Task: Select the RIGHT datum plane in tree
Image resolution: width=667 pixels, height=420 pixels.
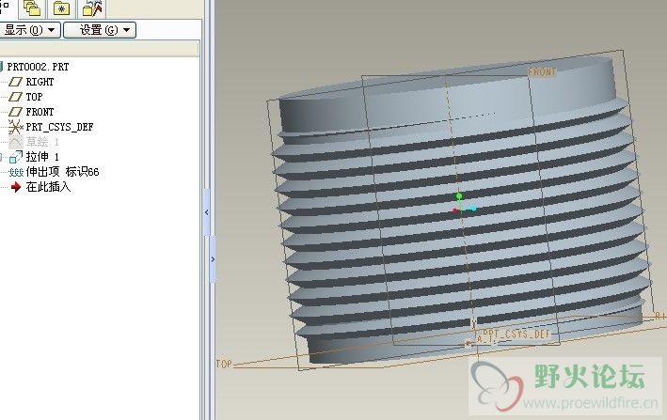Action: (x=40, y=82)
